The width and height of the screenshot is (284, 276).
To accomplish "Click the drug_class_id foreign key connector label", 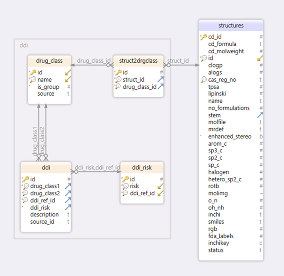I will point(93,61).
